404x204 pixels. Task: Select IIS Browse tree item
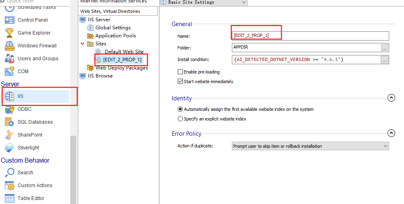(100, 76)
